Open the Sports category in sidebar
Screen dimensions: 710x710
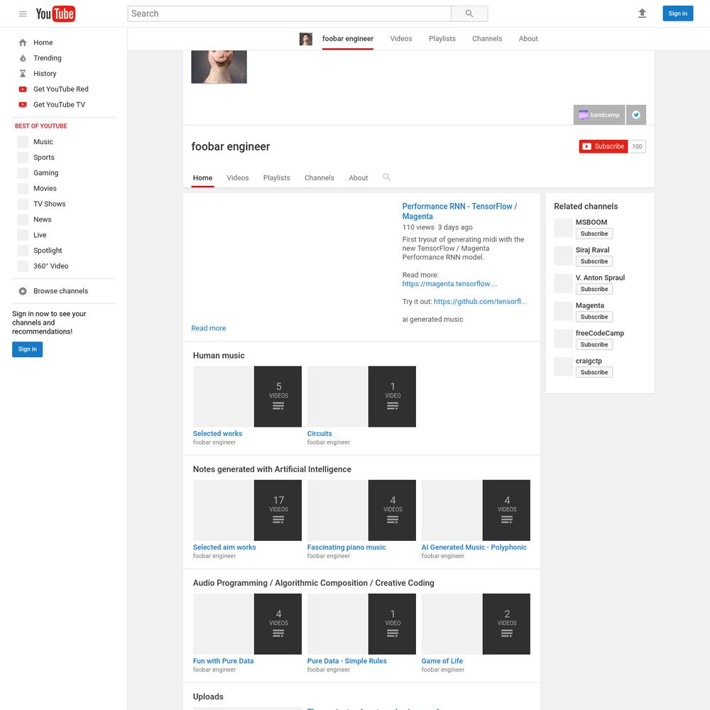(x=44, y=157)
